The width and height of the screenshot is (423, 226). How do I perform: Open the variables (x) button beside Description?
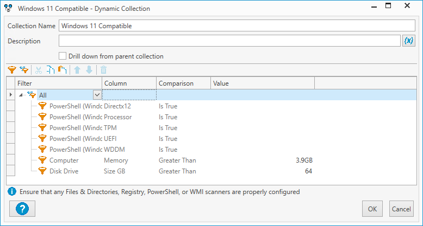(x=409, y=41)
